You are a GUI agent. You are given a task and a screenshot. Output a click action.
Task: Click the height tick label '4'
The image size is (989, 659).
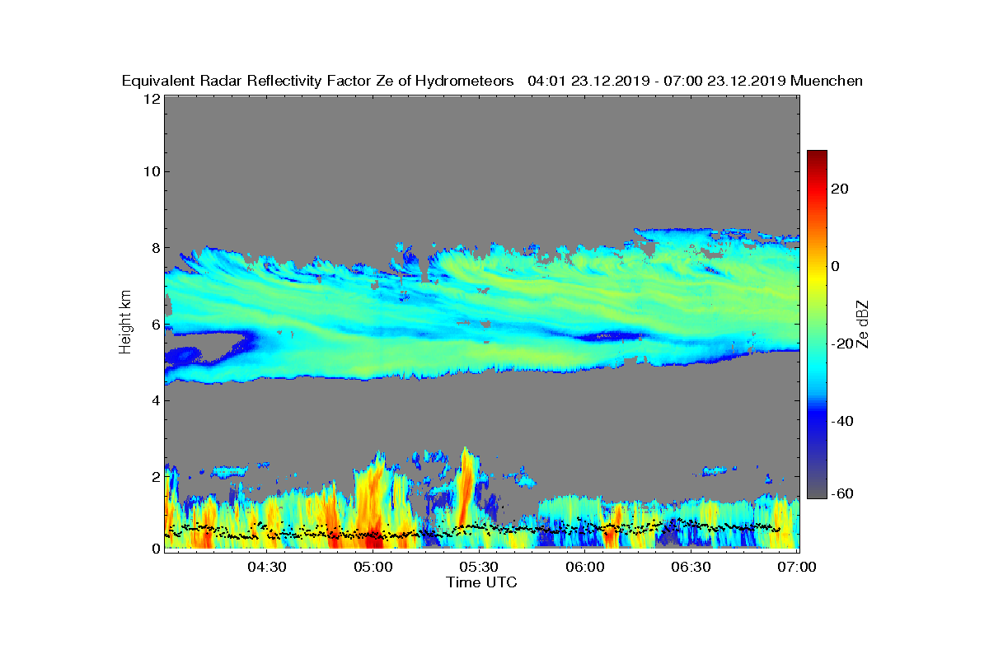[x=155, y=400]
